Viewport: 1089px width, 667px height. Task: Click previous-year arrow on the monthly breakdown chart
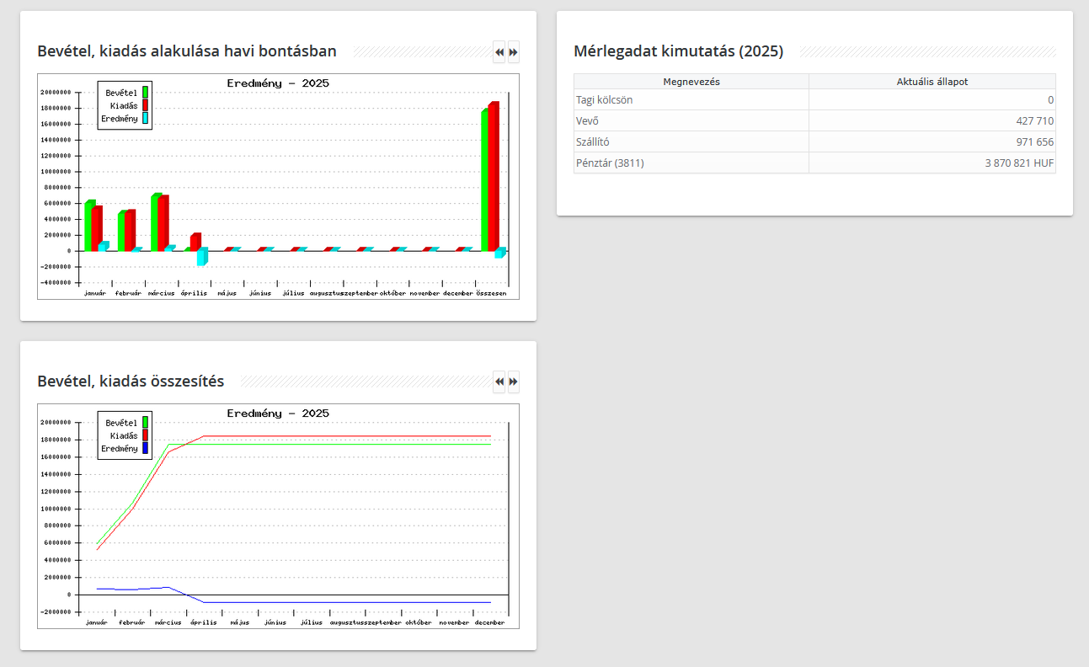[499, 52]
